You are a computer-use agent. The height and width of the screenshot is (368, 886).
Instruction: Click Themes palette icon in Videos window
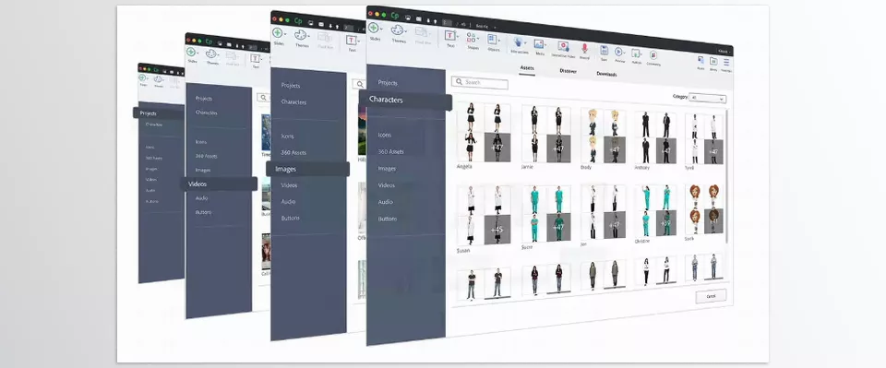coord(211,54)
